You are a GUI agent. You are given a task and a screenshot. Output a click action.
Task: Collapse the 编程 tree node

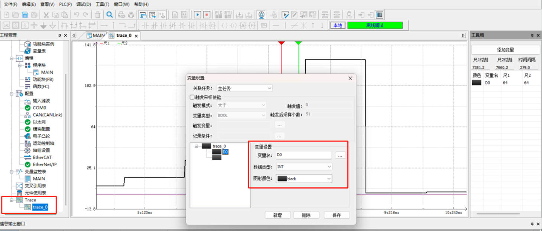12,58
